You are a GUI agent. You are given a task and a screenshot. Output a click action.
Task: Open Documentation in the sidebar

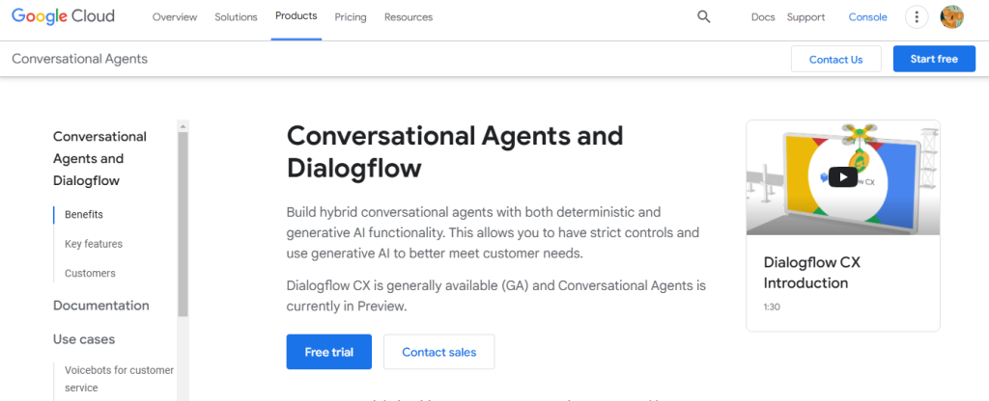pyautogui.click(x=100, y=306)
